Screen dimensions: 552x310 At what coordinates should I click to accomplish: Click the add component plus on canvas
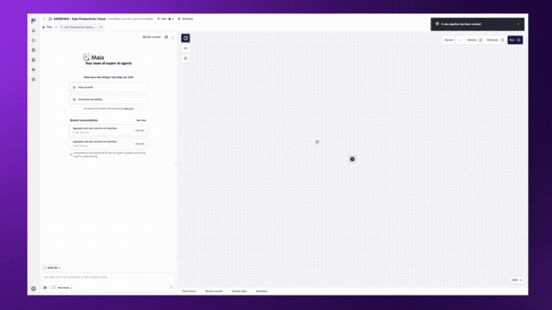coord(352,159)
